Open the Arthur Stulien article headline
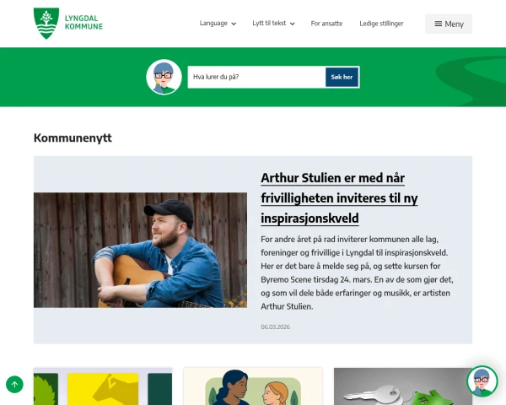 point(339,198)
